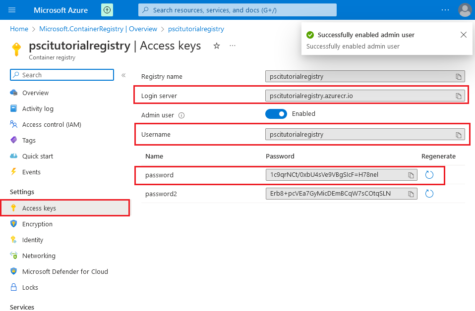Screen dimensions: 475x311
Task: Dismiss the admin user success notification
Action: [x=464, y=35]
